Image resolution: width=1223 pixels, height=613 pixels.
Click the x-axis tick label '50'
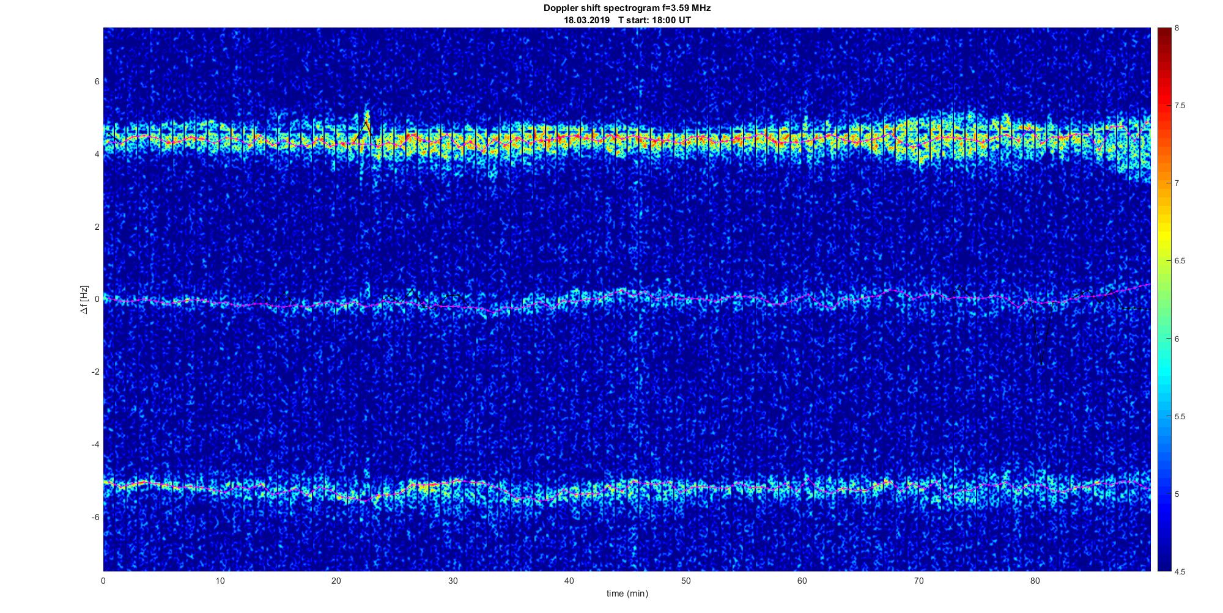click(685, 581)
